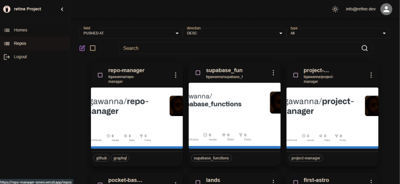
Task: Check the project-manager card checkbox
Action: coord(295,75)
